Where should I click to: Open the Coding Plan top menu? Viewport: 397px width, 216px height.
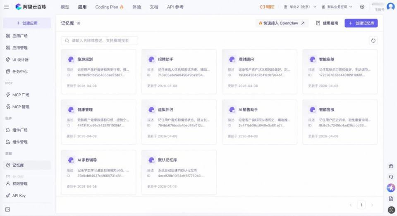point(109,7)
